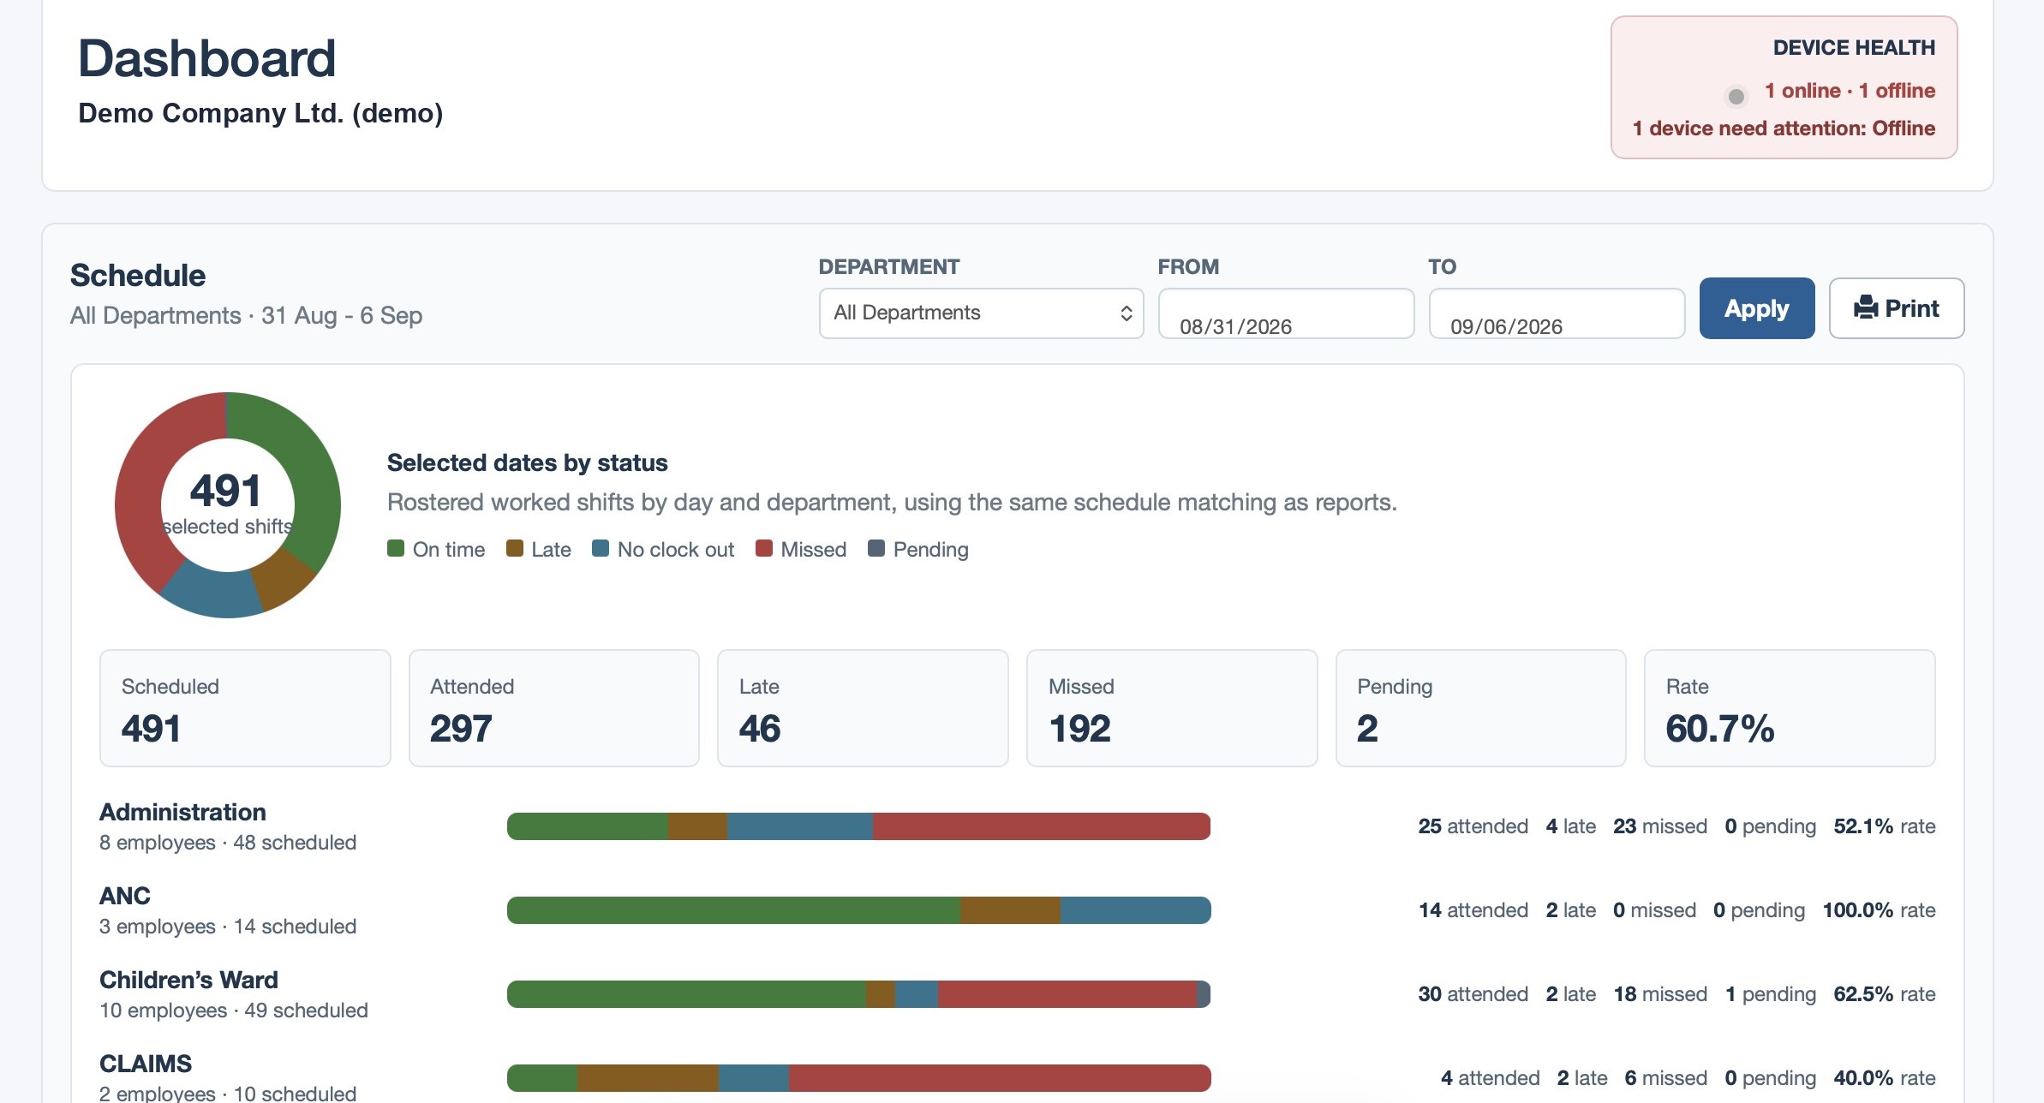
Task: Click '10 employees · 49 scheduled' text
Action: [x=234, y=1011]
